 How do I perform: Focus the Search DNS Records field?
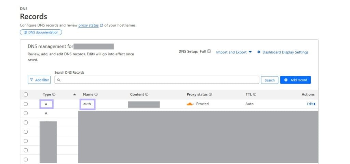157,80
